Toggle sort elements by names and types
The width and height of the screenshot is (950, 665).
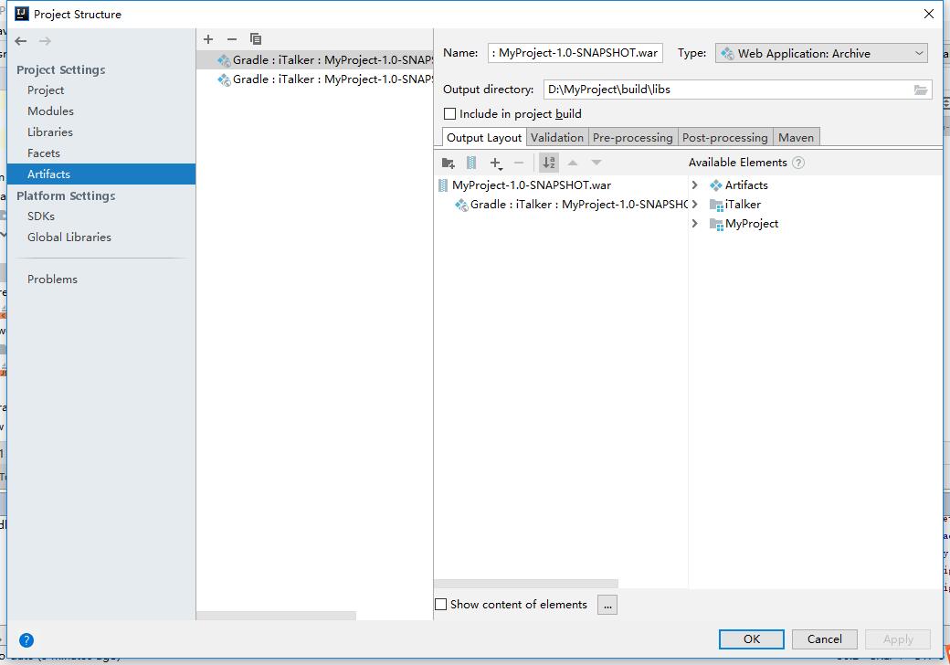pyautogui.click(x=549, y=163)
